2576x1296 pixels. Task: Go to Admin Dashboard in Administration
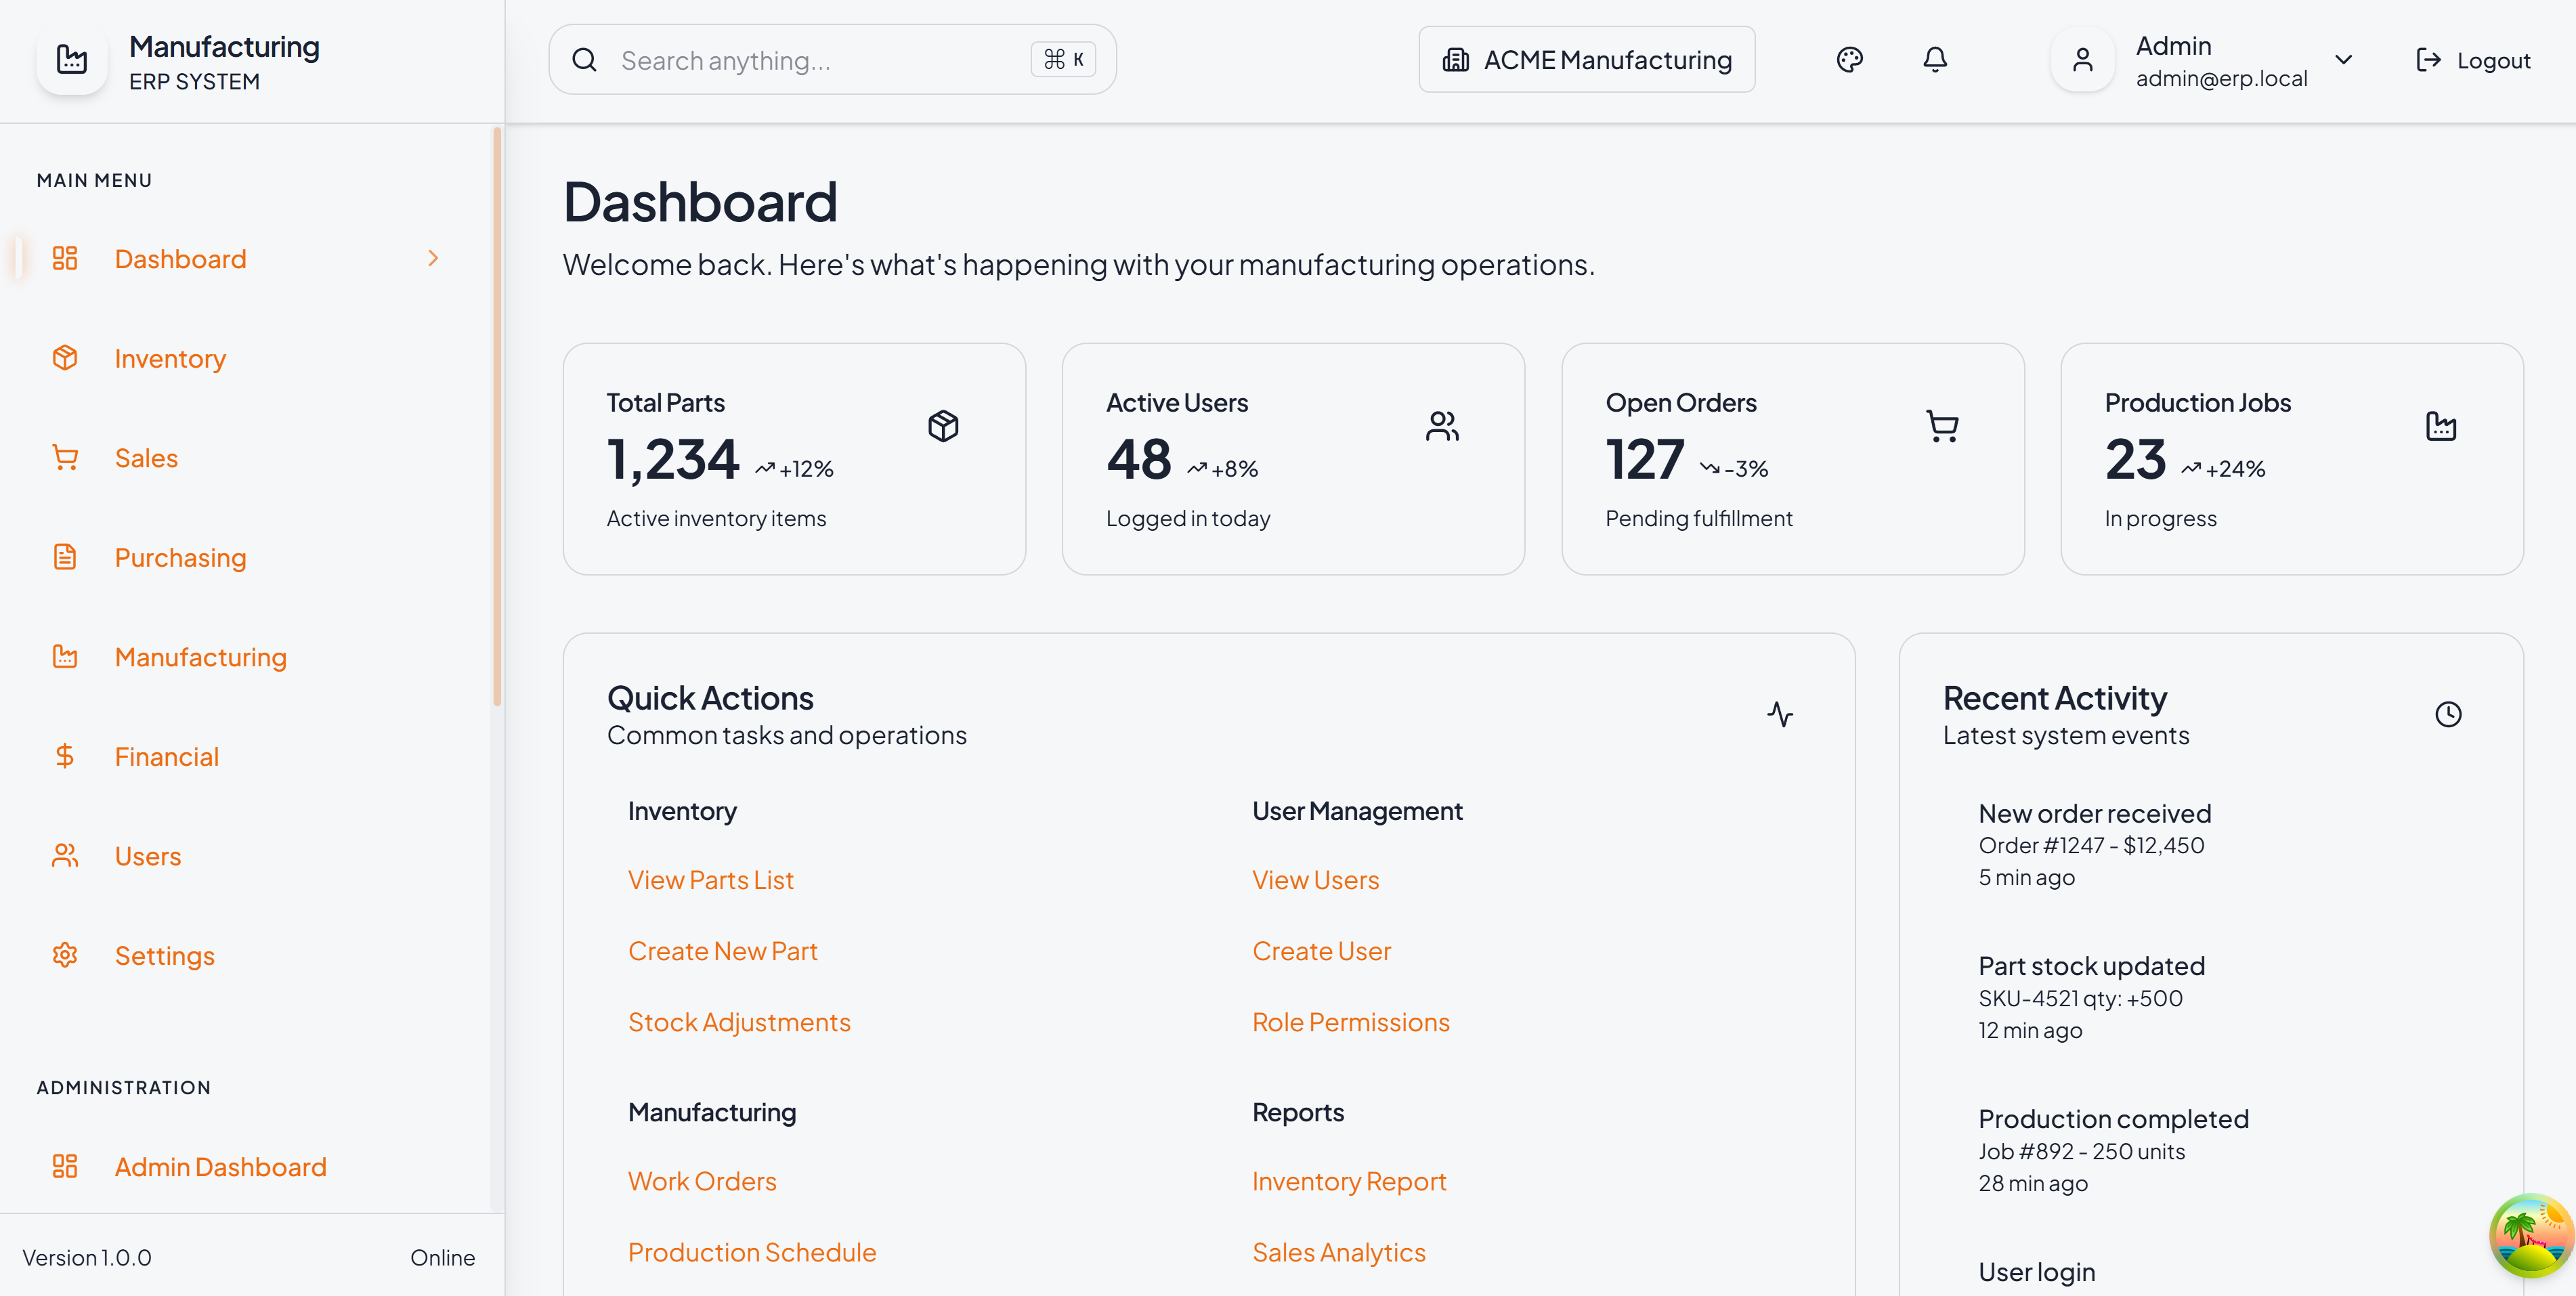click(220, 1166)
